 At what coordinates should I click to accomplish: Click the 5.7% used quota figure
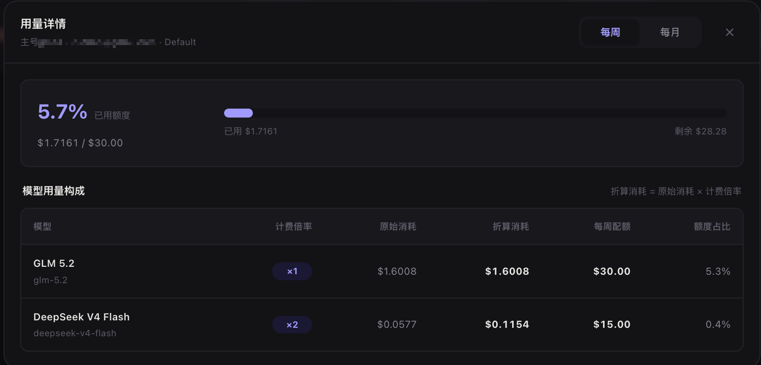pos(63,112)
